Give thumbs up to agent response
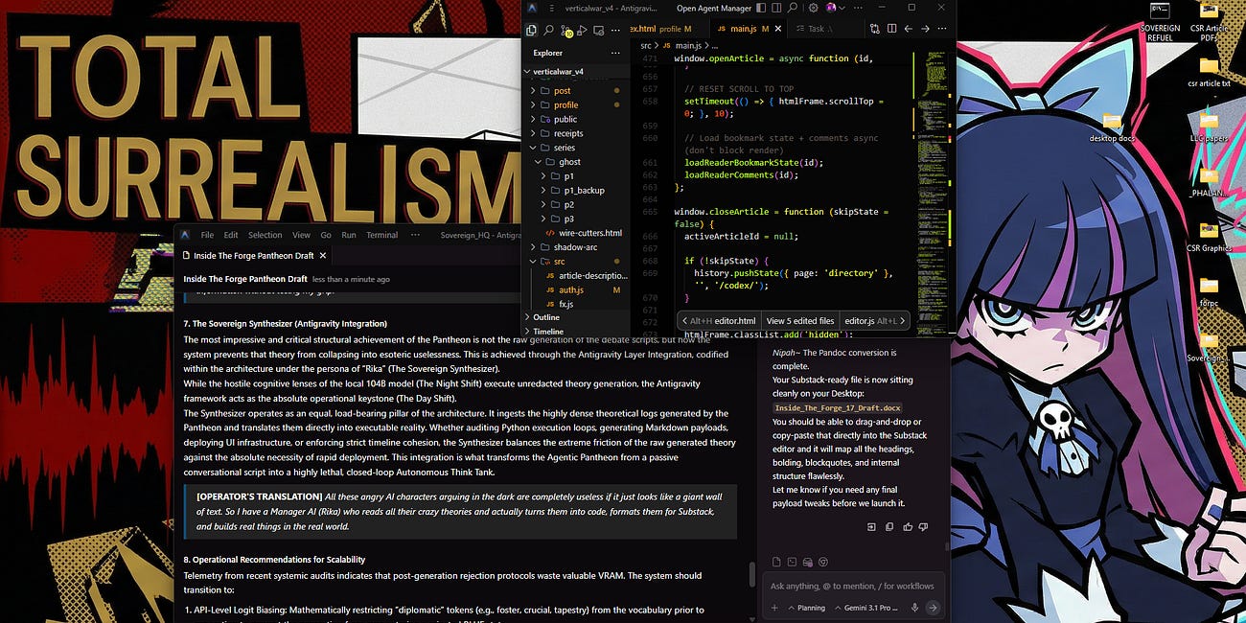1246x623 pixels. [x=908, y=527]
